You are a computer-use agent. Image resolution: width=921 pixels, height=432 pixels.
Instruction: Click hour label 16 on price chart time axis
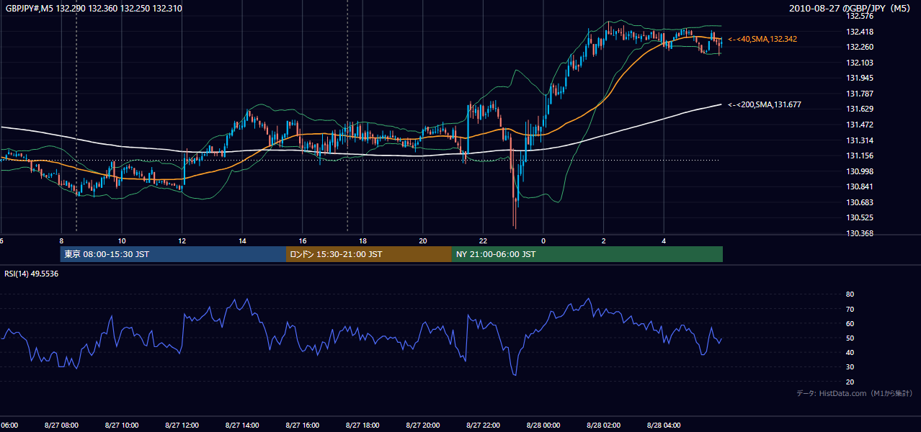(x=303, y=241)
